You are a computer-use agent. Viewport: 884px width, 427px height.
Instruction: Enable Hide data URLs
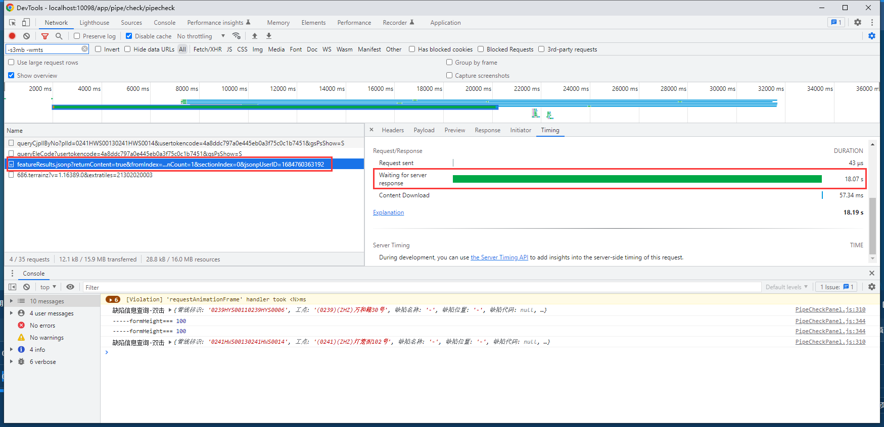(127, 49)
